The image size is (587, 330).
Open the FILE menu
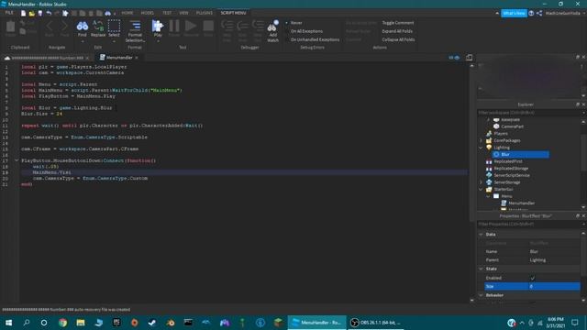click(9, 13)
